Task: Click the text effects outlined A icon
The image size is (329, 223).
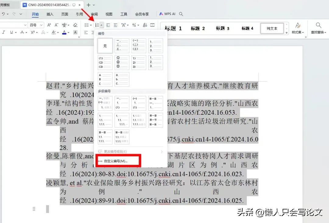Action: pyautogui.click(x=43, y=32)
